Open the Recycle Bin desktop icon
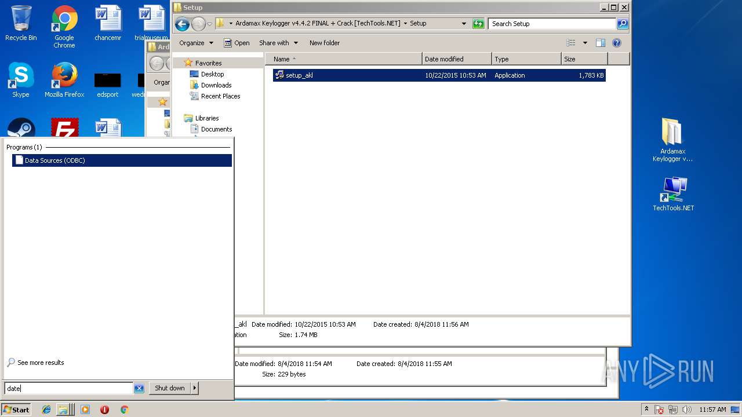This screenshot has width=742, height=417. 21,24
